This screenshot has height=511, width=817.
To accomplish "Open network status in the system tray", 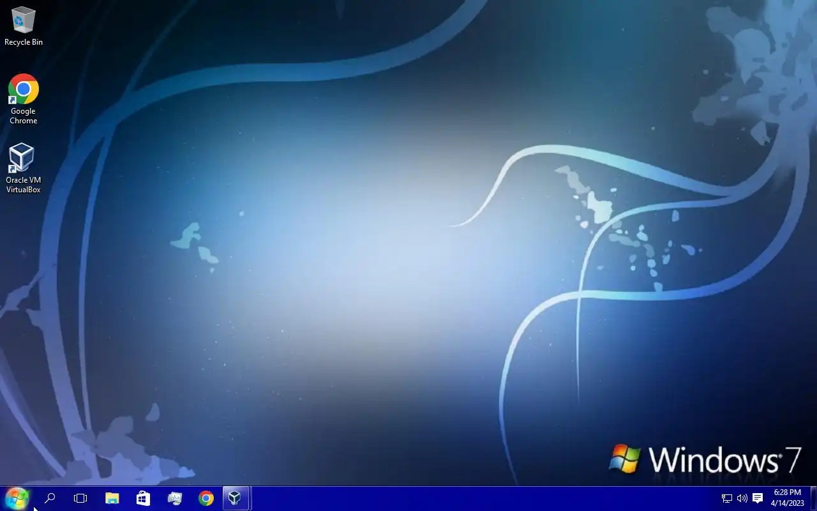I will pos(726,498).
